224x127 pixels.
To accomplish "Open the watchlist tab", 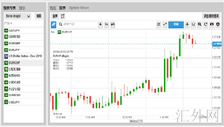I will (9, 8).
